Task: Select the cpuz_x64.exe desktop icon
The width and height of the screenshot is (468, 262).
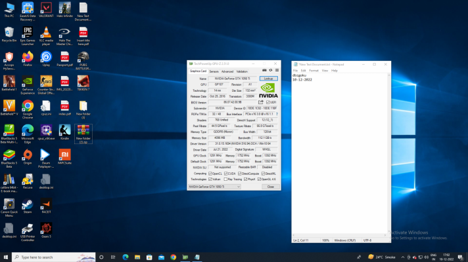Action: pyautogui.click(x=46, y=132)
